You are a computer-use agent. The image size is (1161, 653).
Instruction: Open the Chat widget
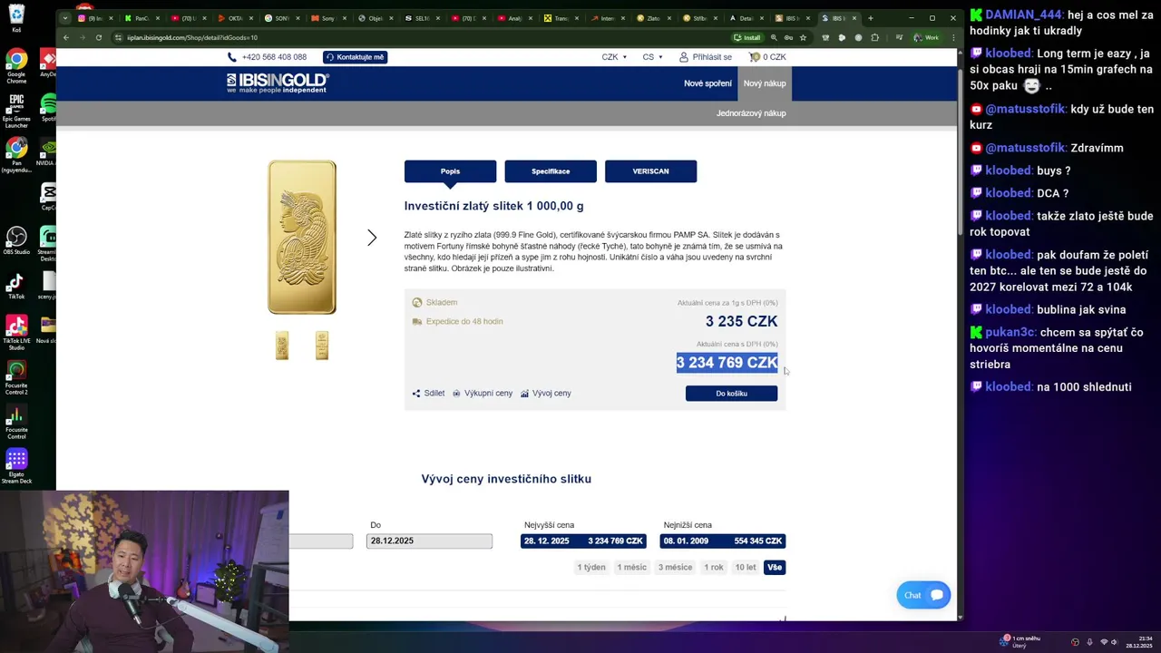point(923,595)
